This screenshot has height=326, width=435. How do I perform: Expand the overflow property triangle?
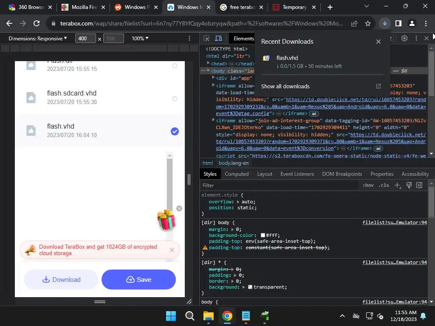click(x=238, y=202)
